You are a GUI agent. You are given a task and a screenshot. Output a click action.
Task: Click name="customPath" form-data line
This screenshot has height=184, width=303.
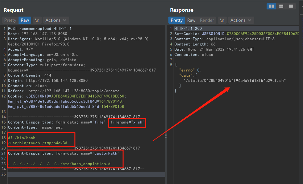pos(64,153)
